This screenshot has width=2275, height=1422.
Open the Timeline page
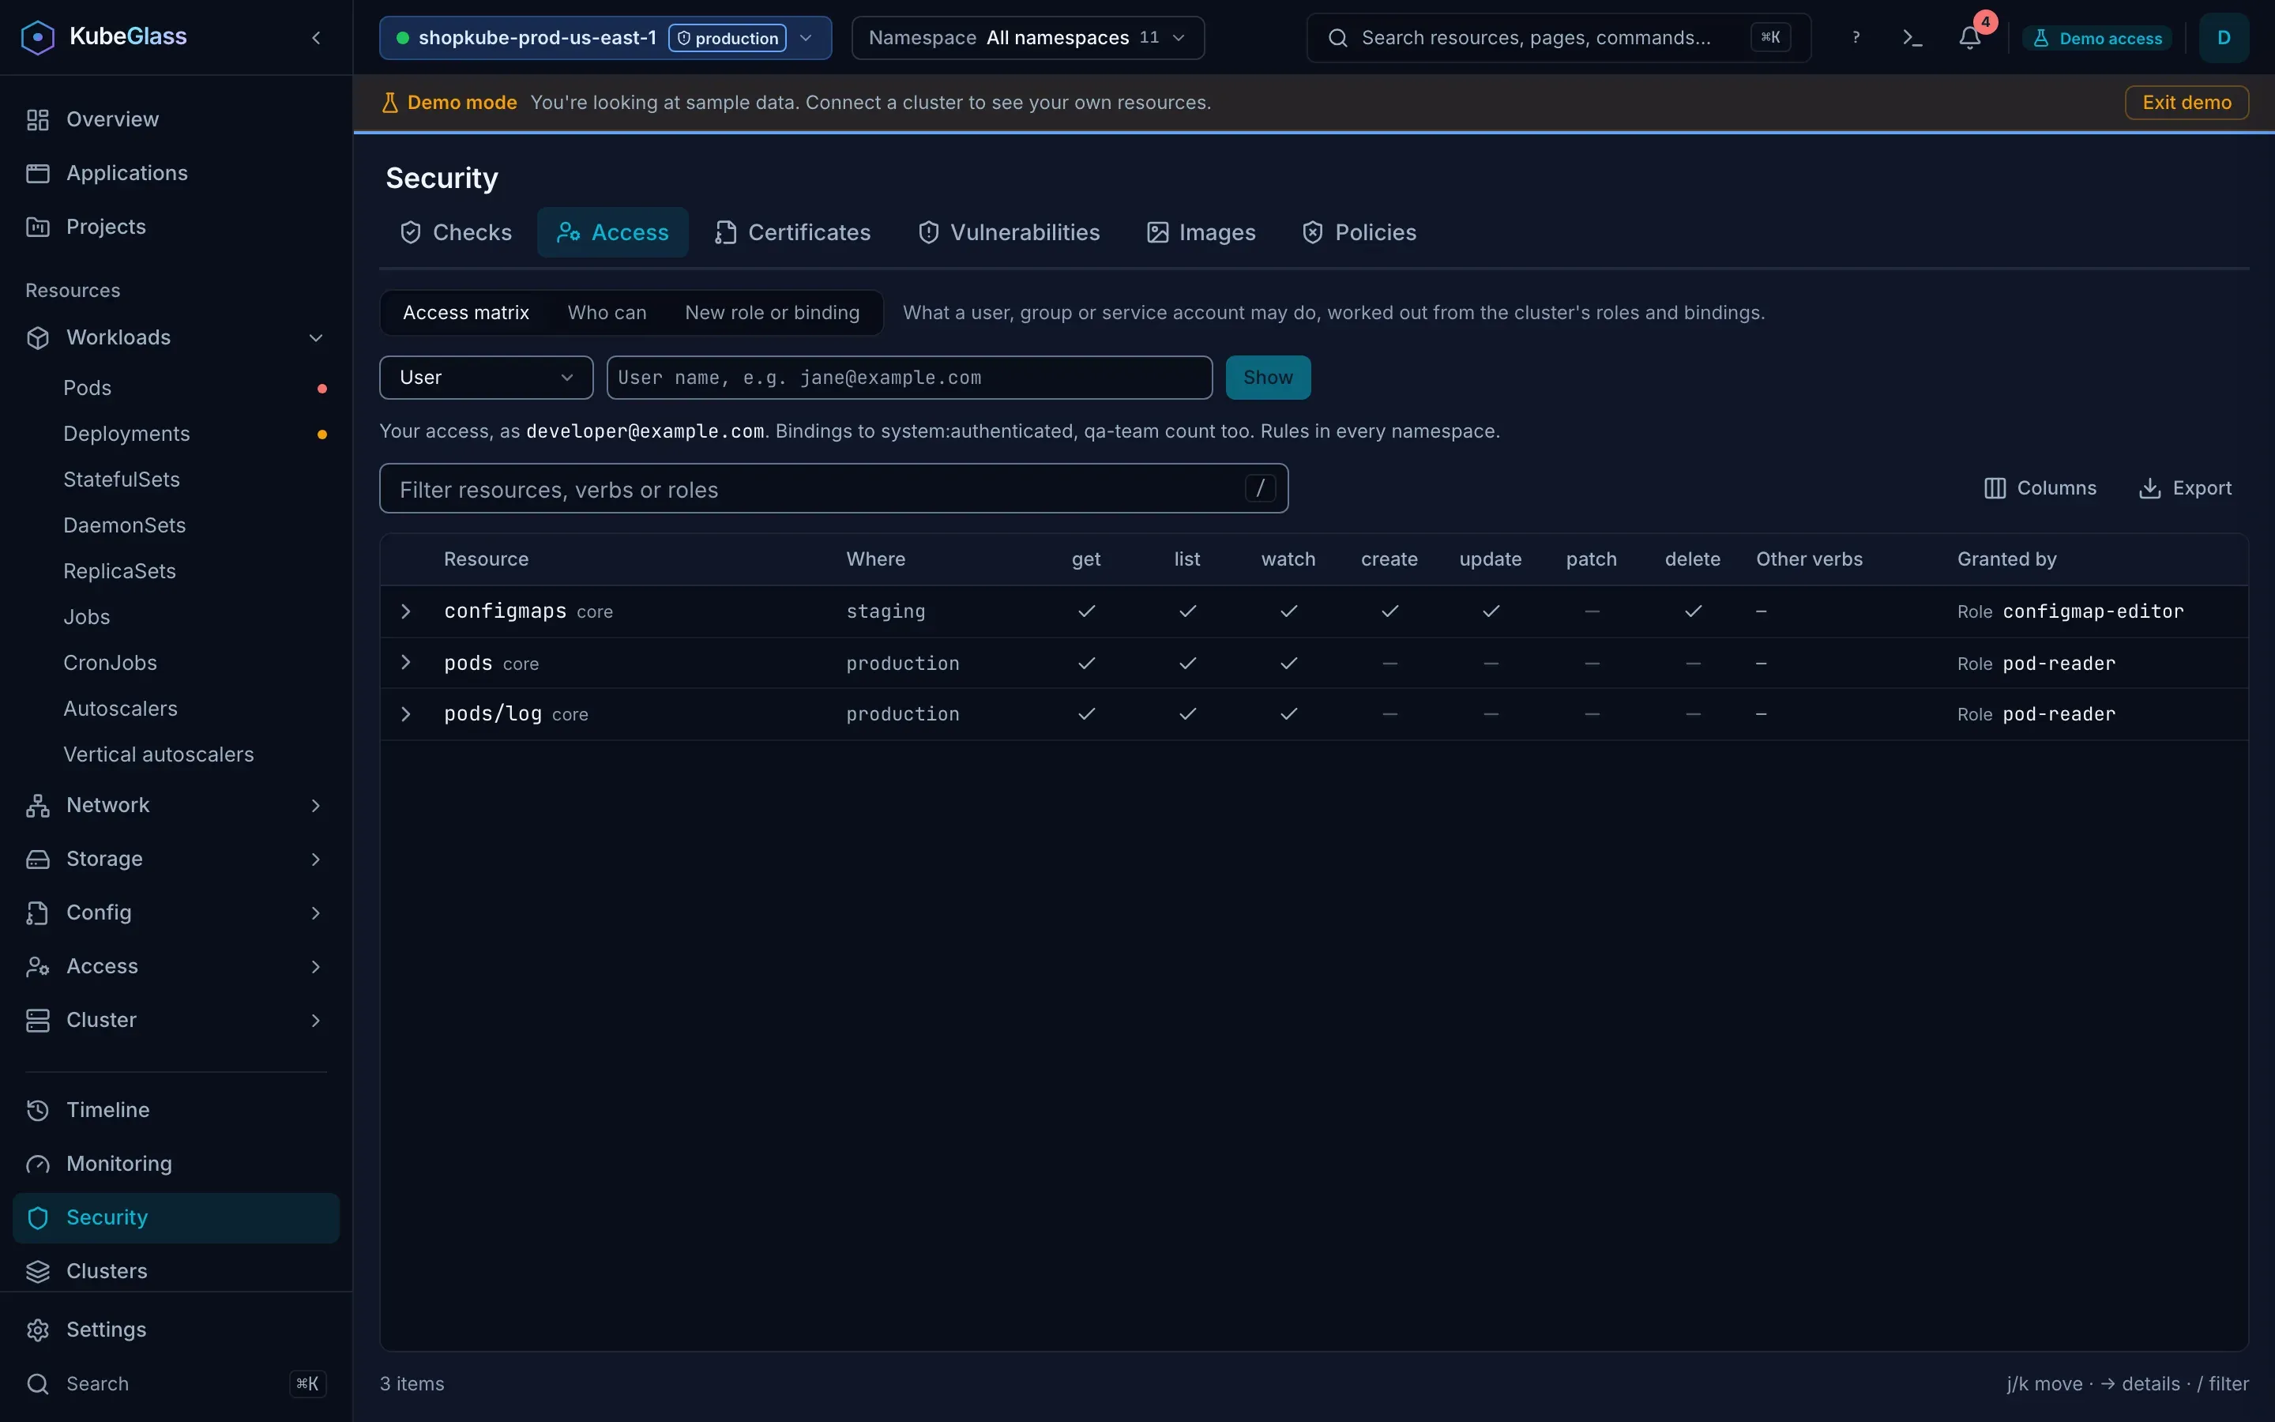pyautogui.click(x=176, y=1110)
